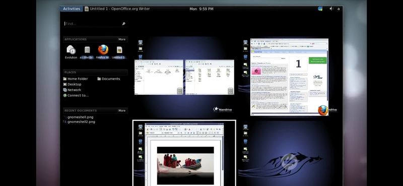The image size is (403, 186).
Task: Open recent document gnomeshell2.png
Action: point(80,122)
